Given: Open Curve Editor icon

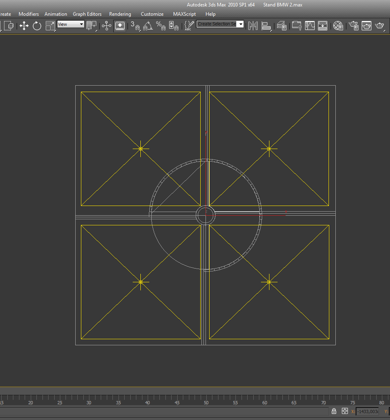Looking at the screenshot, I should 309,26.
